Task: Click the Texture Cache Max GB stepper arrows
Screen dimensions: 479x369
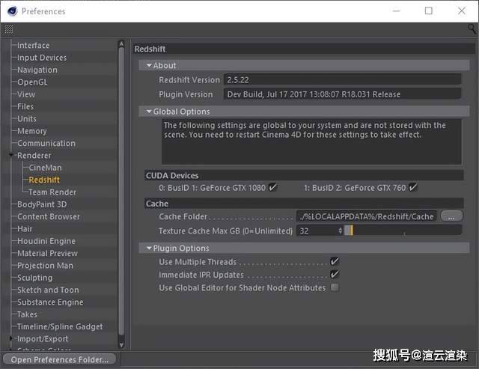Action: 341,231
